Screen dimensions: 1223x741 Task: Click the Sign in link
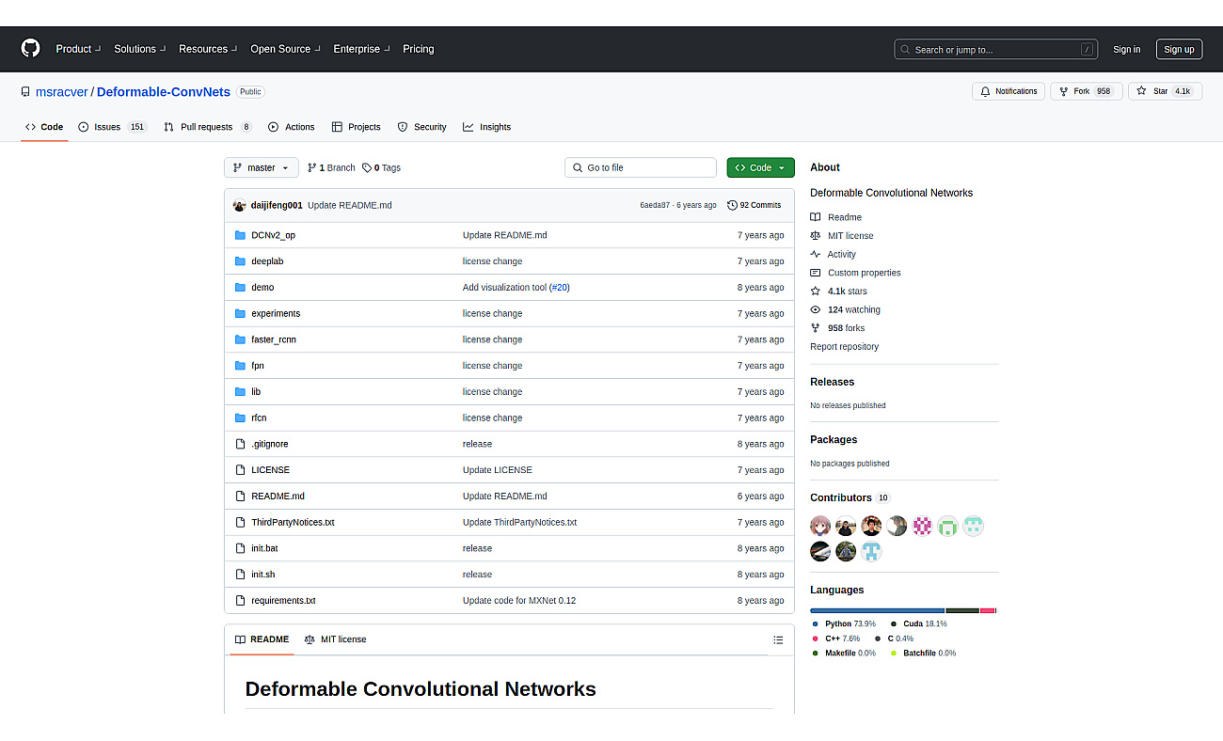[x=1126, y=49]
